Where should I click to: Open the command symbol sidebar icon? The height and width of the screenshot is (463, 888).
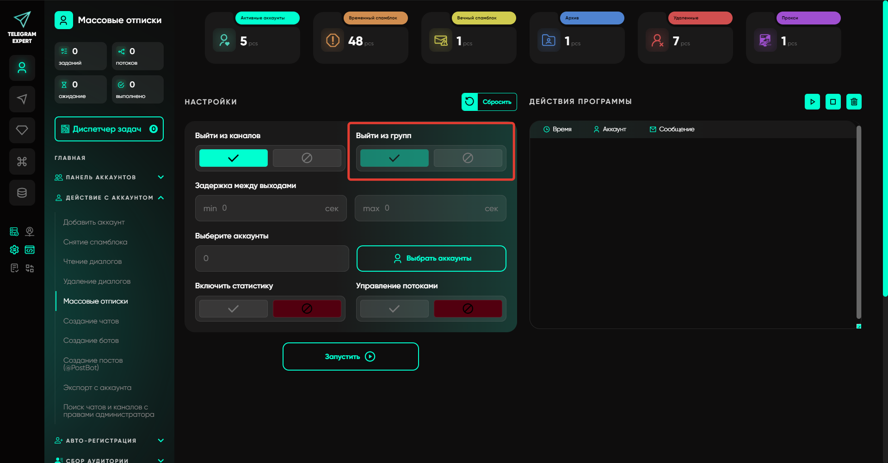click(x=22, y=161)
